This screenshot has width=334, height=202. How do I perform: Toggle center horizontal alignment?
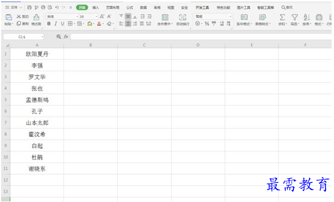[128, 24]
